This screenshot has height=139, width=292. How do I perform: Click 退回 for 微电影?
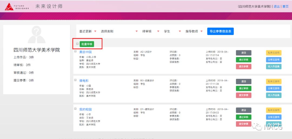click(x=244, y=82)
